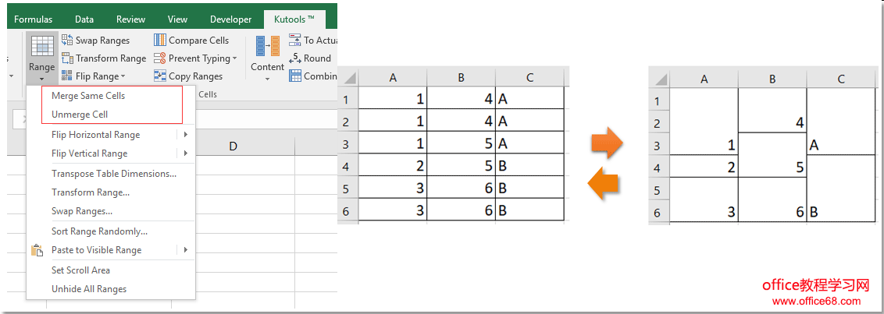This screenshot has height=314, width=884.
Task: Click the Compare Cells icon
Action: click(x=160, y=41)
